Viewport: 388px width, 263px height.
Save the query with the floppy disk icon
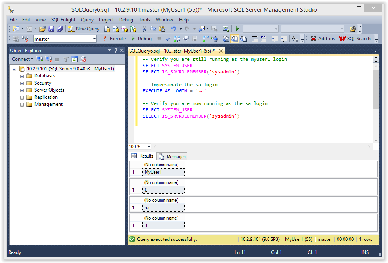tap(51, 29)
